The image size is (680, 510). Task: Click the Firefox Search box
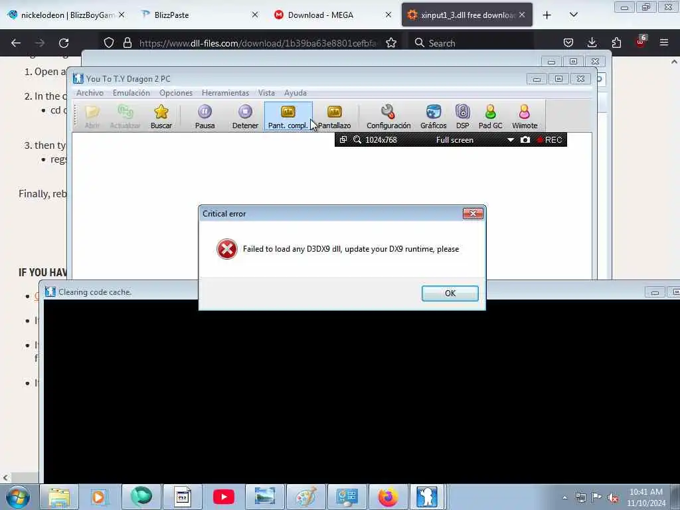pyautogui.click(x=471, y=43)
